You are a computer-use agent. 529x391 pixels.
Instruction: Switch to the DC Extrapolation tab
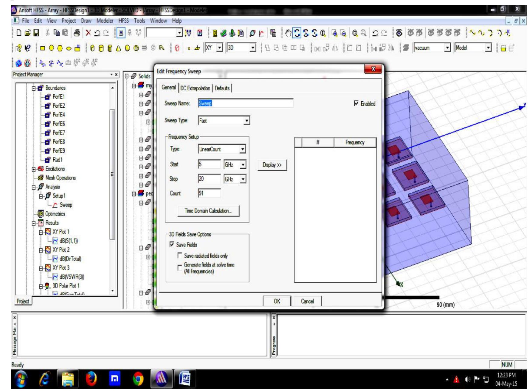click(x=195, y=88)
